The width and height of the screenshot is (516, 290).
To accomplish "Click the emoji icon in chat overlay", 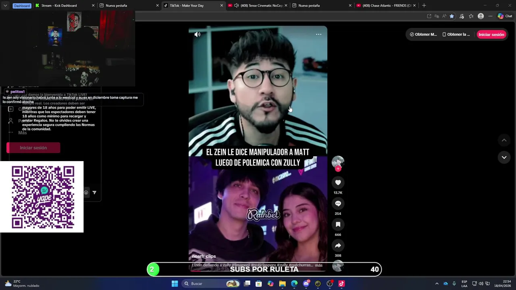I will click(86, 193).
